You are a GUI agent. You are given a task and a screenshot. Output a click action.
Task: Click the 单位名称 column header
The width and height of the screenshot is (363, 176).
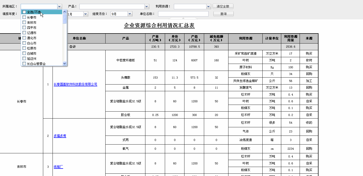[x=79, y=38]
